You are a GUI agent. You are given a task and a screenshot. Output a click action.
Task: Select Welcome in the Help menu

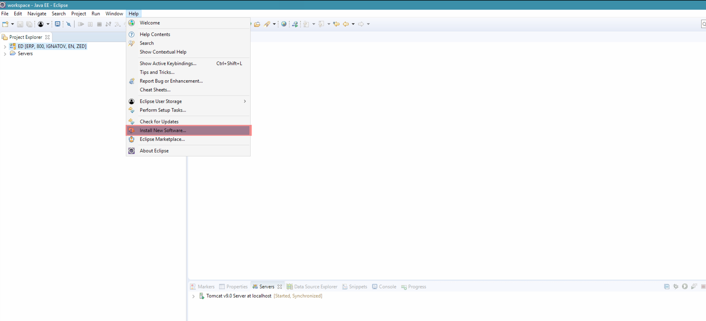[188, 23]
